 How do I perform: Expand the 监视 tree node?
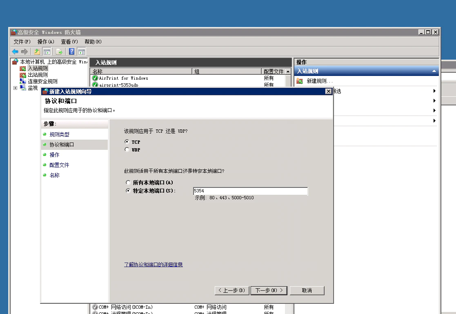coord(16,88)
